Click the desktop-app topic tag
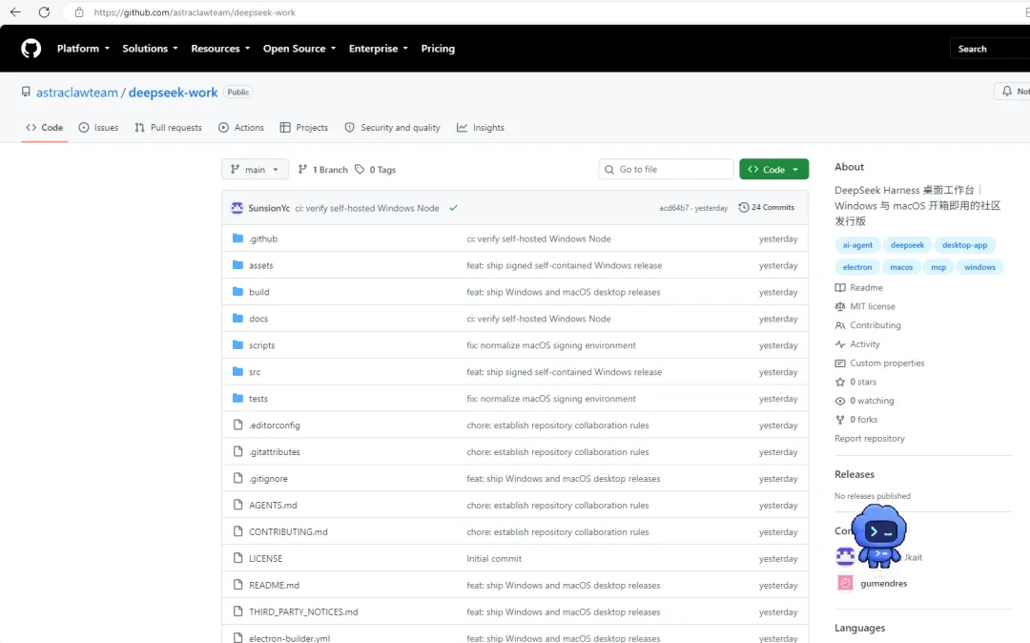The image size is (1030, 643). pyautogui.click(x=964, y=245)
